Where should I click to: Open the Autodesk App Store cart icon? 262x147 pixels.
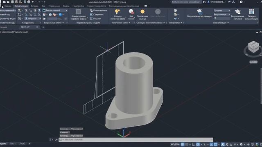click(229, 2)
